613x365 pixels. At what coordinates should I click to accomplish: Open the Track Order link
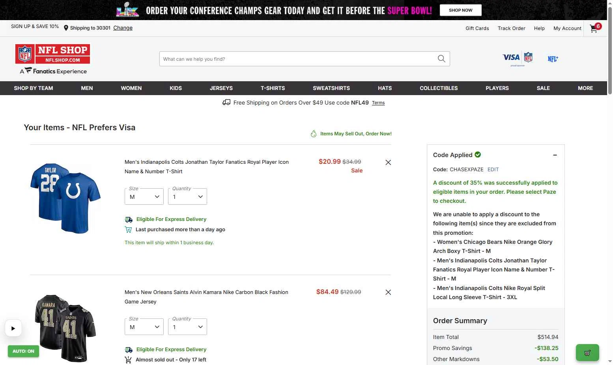511,28
